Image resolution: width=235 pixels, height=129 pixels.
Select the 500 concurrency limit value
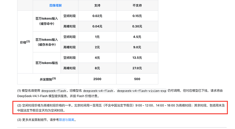pos(137,79)
